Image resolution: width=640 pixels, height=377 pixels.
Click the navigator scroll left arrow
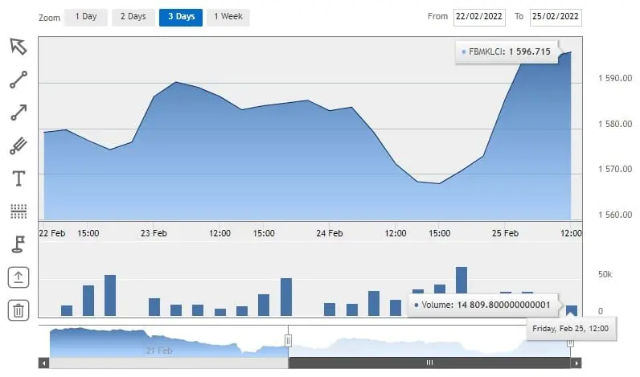(x=43, y=363)
